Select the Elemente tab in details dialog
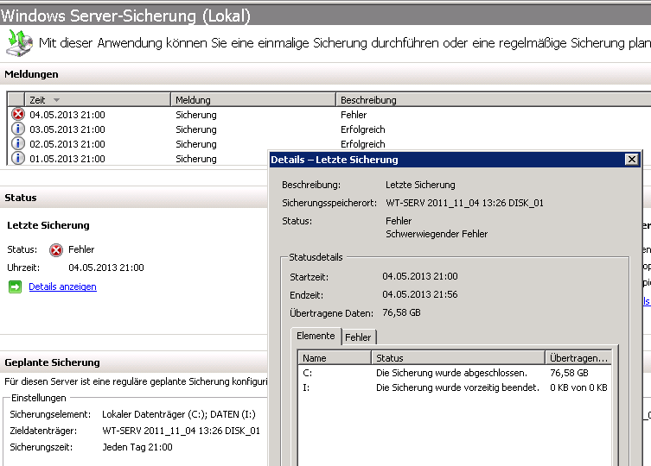Image resolution: width=651 pixels, height=466 pixels. pyautogui.click(x=316, y=336)
